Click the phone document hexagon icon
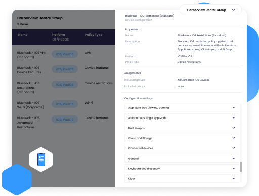Image resolution: width=259 pixels, height=196 pixels. [41, 160]
